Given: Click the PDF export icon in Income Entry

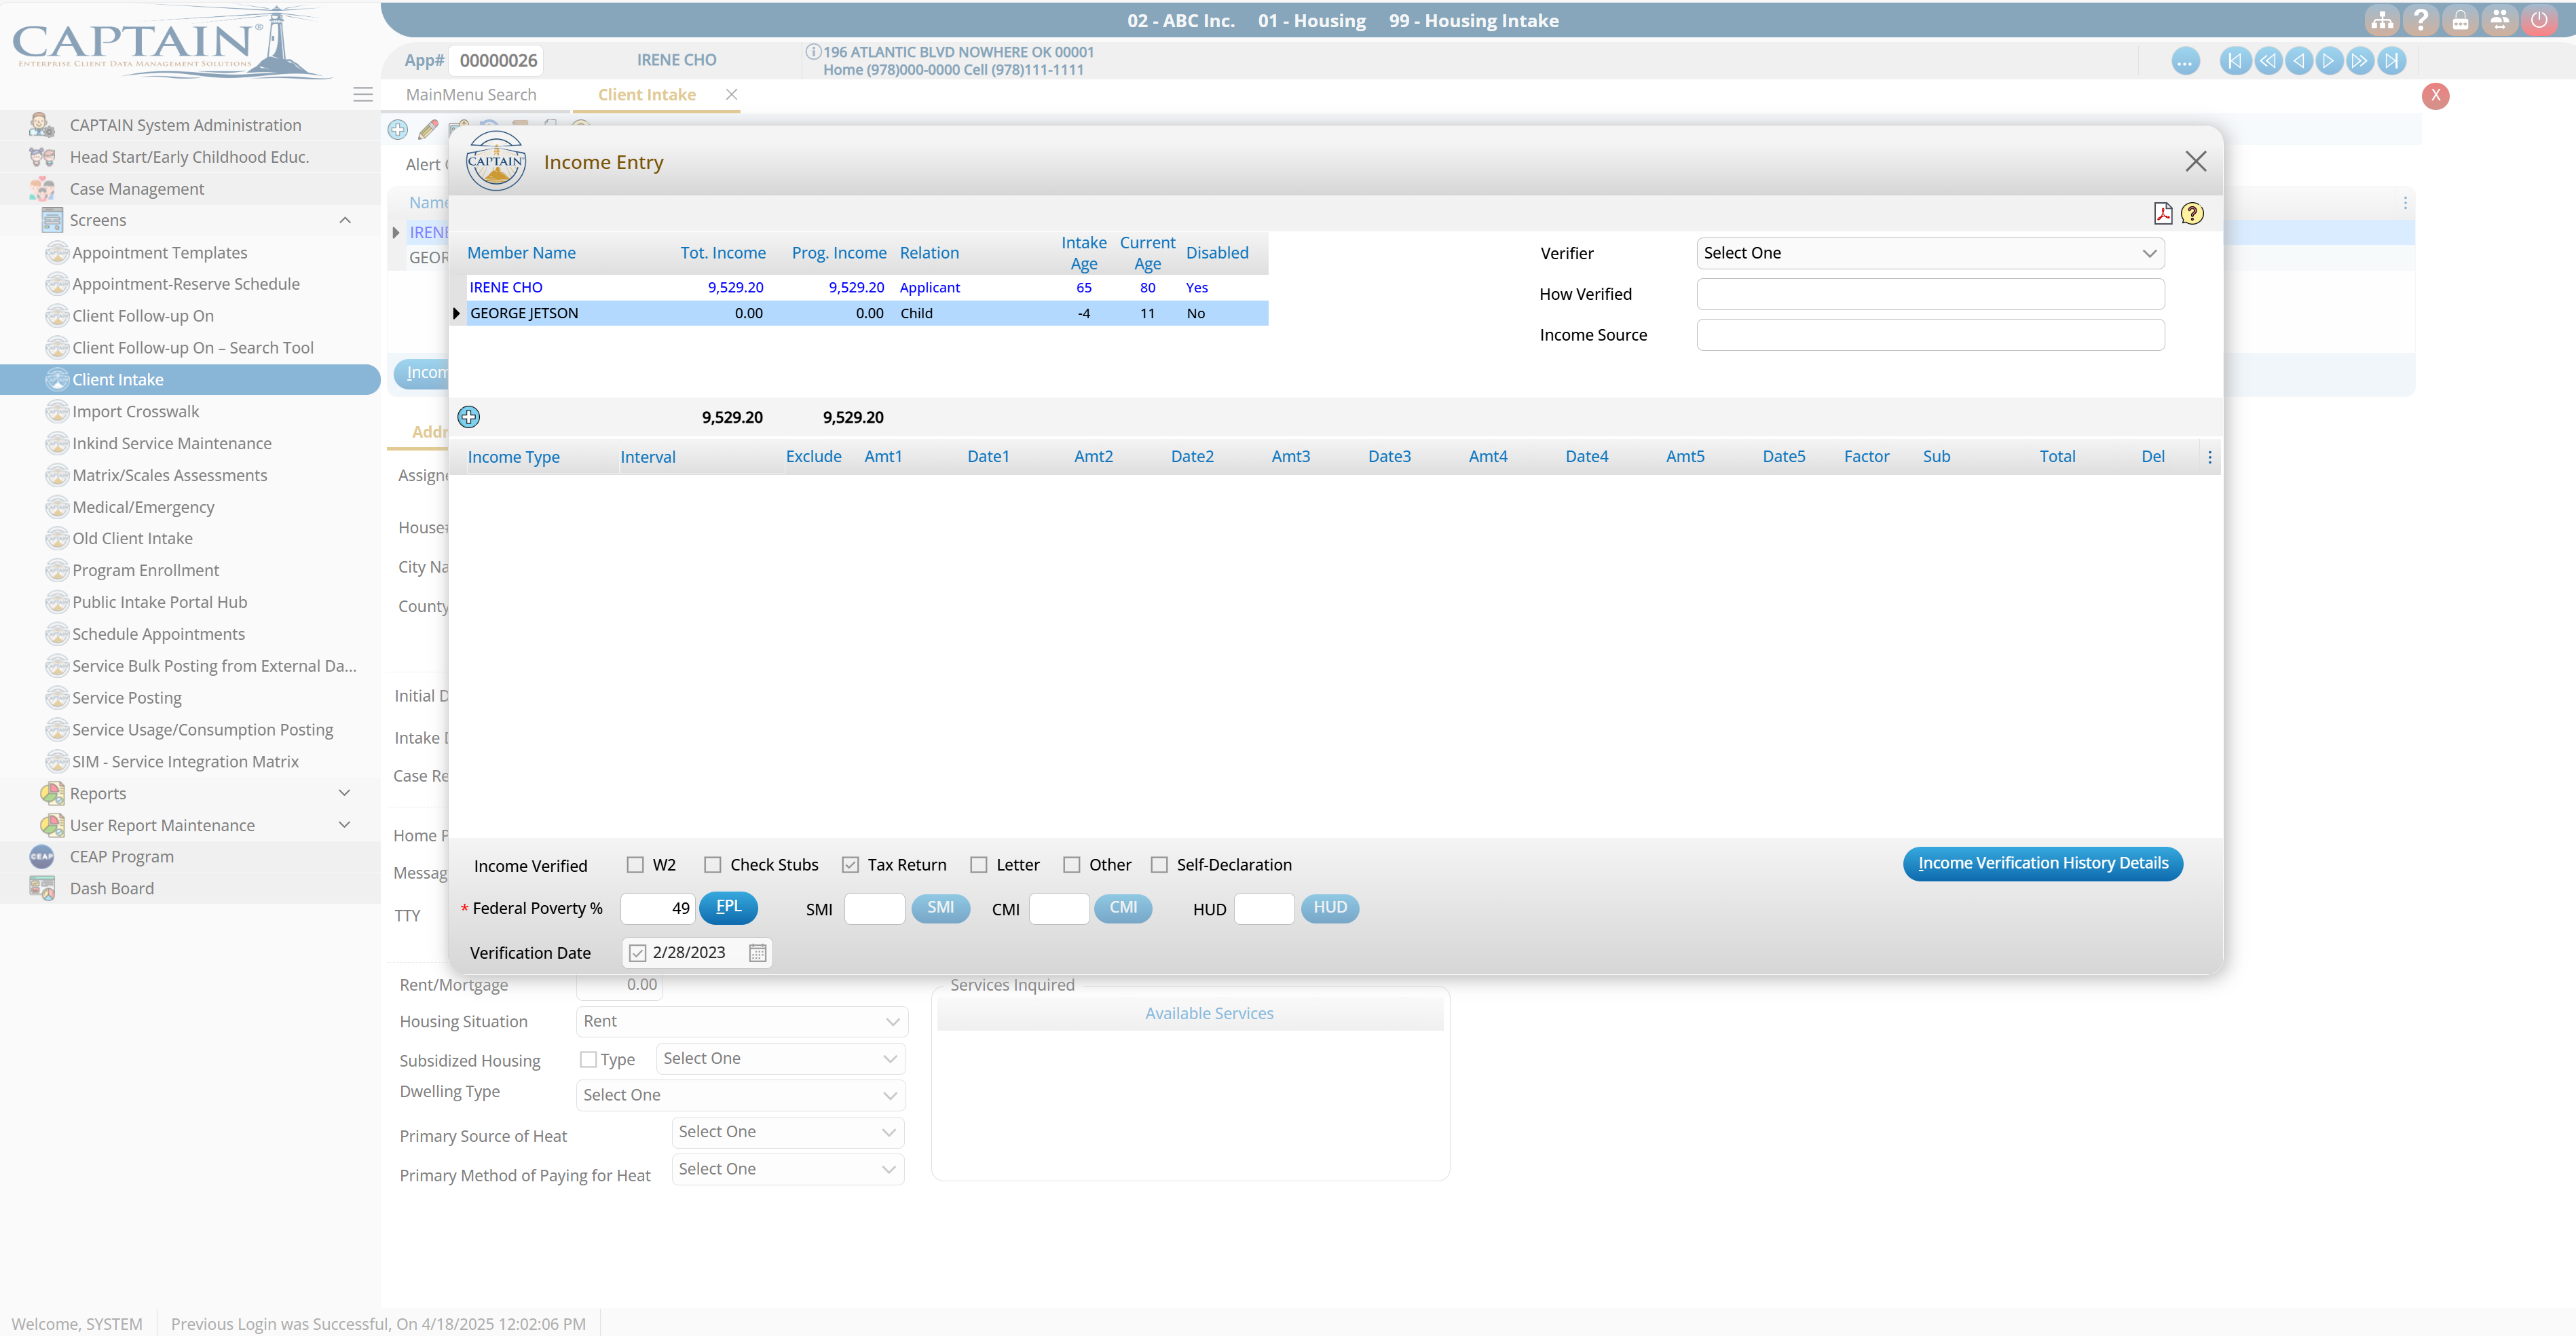Looking at the screenshot, I should tap(2162, 213).
